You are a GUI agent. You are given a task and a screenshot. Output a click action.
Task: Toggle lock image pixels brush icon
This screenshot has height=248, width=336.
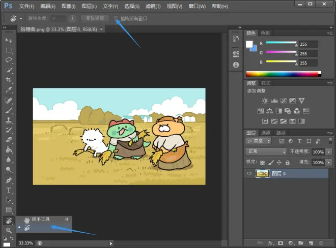click(x=271, y=163)
